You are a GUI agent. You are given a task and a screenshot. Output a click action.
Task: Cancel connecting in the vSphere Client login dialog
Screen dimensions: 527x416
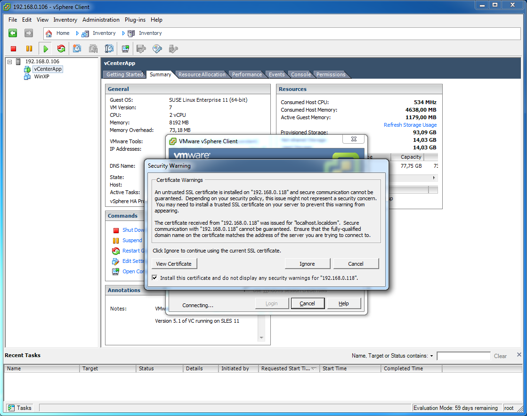[308, 303]
